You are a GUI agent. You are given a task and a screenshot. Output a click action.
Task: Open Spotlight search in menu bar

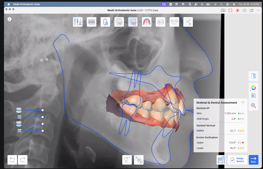[221, 4]
